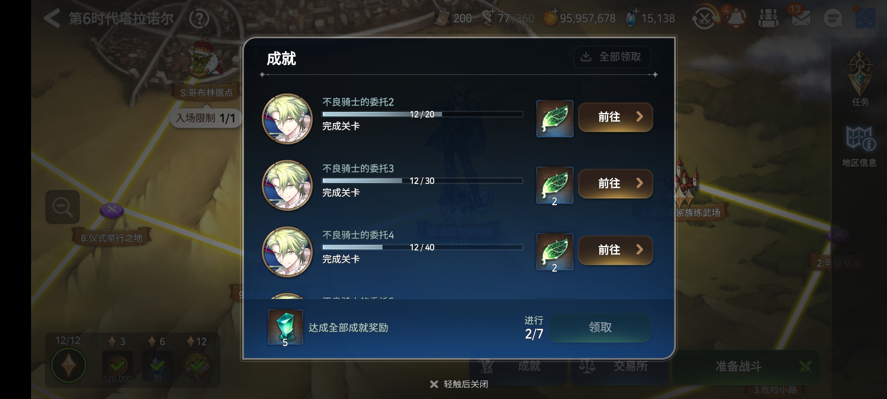Go back using the top-left arrow
Viewport: 887px width, 399px height.
[x=52, y=18]
